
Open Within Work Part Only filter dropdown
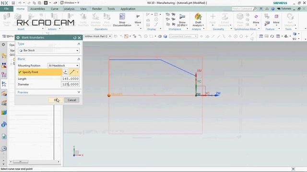coord(98,36)
